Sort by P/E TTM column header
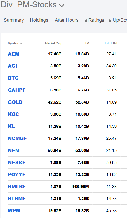 [111, 43]
